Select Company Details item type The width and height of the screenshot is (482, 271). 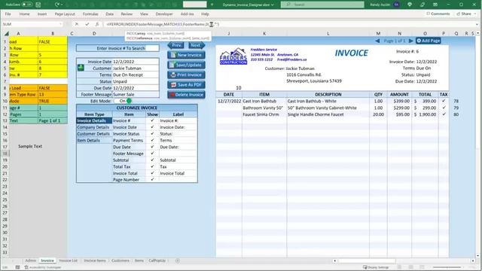(94, 127)
